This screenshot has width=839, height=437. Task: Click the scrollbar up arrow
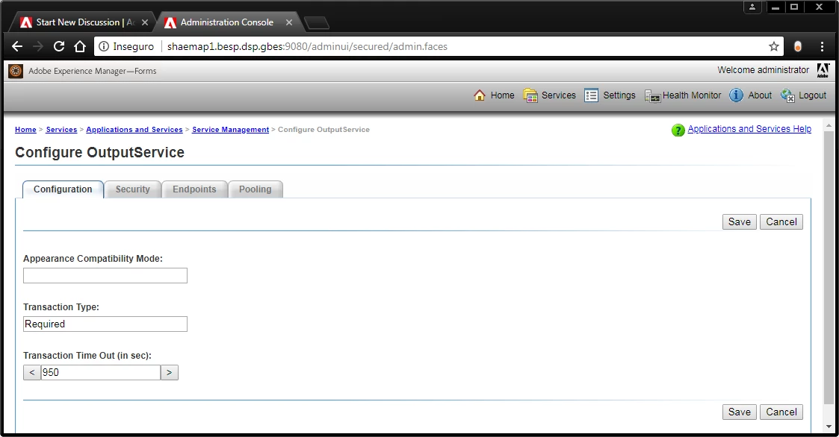click(829, 126)
